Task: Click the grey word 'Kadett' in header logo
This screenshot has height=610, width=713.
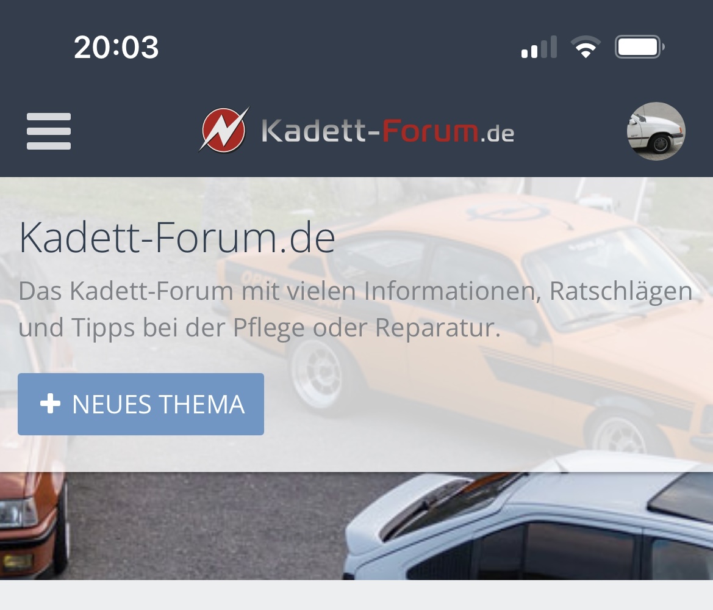Action: [x=314, y=131]
